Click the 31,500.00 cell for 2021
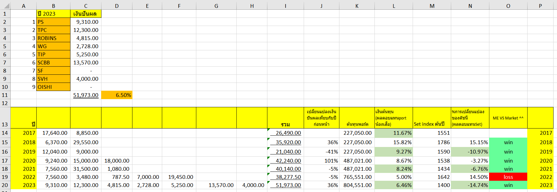 [86, 169]
